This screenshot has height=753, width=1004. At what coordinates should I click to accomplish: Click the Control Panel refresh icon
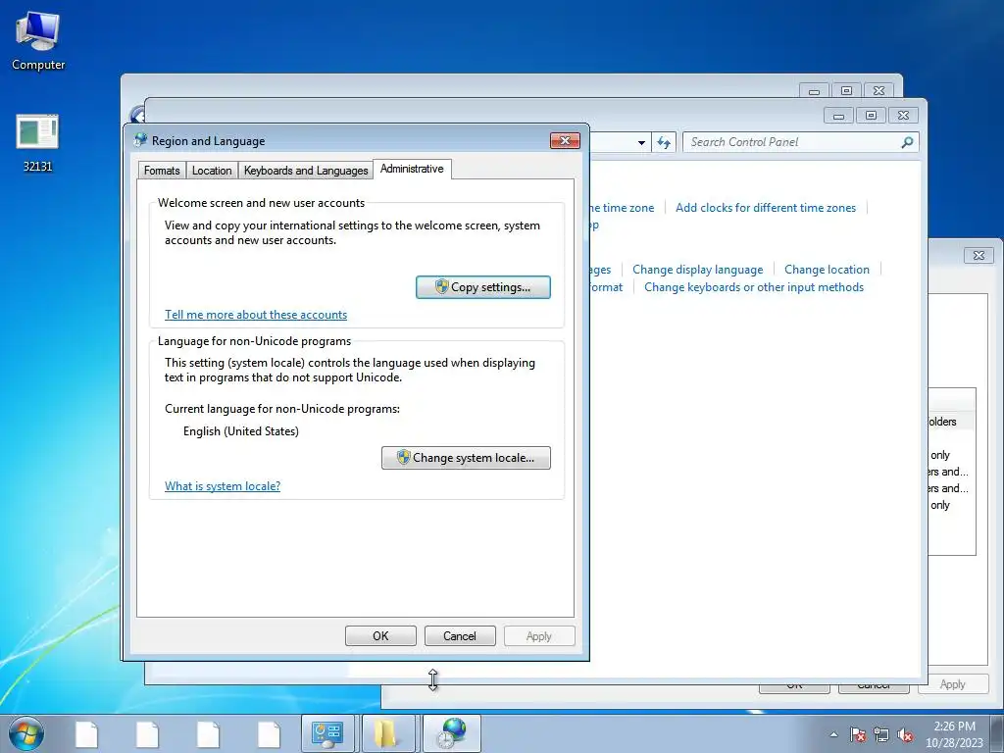pyautogui.click(x=664, y=142)
